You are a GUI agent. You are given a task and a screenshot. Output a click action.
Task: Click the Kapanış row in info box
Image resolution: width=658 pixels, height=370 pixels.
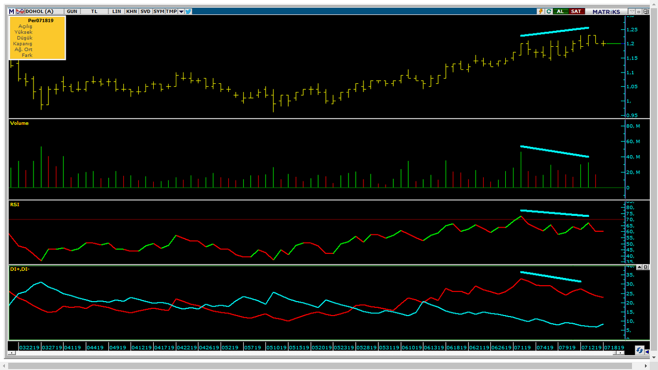(23, 44)
